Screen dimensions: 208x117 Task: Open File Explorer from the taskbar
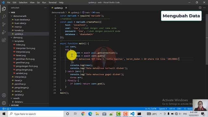97,114
